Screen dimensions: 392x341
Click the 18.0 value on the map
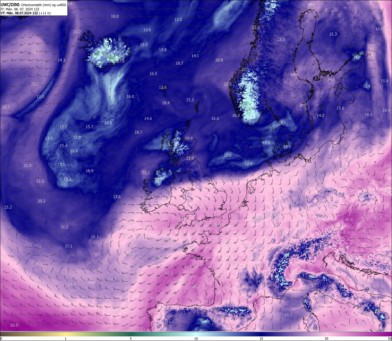[368, 114]
